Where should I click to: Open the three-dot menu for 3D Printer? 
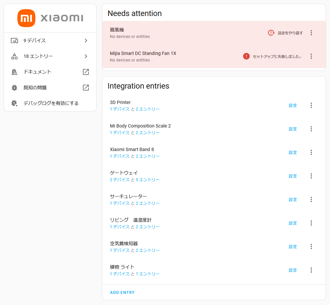coord(311,105)
